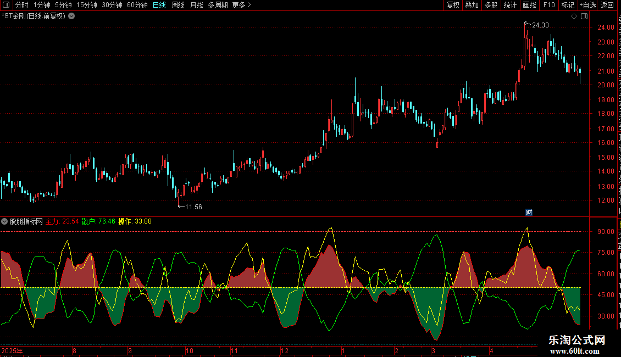Click the 操作: 33.88 indicator value
The image size is (621, 357).
click(x=135, y=222)
